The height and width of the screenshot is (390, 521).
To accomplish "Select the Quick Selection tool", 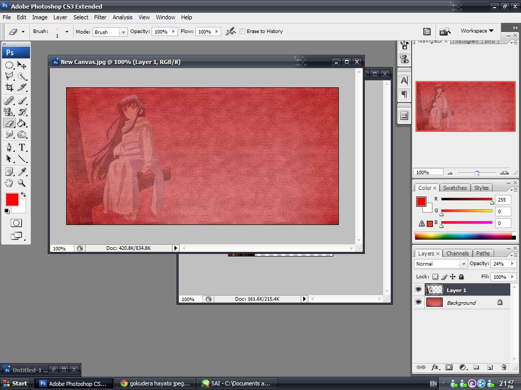I will (x=22, y=76).
